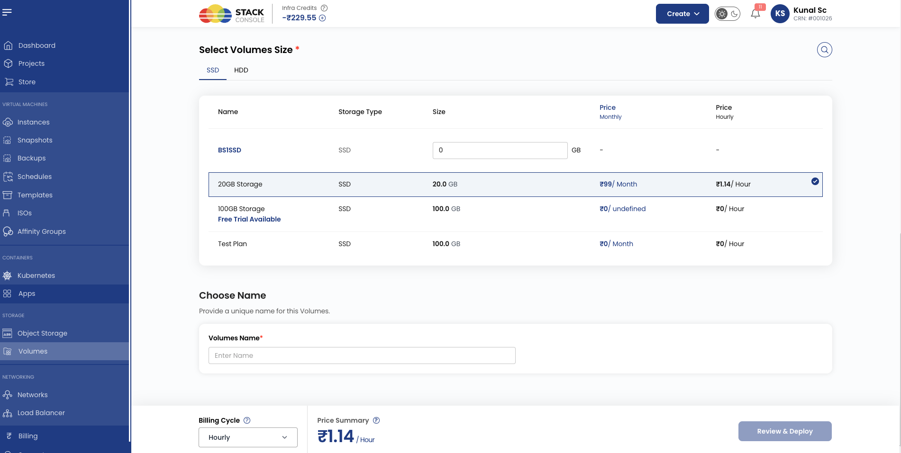Open Load Balancer icon
Image resolution: width=901 pixels, height=453 pixels.
pyautogui.click(x=8, y=413)
